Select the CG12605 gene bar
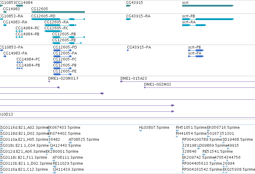 click(58, 12)
